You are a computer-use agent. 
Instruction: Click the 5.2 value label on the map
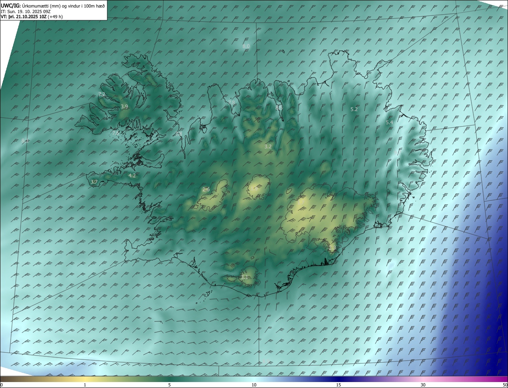pyautogui.click(x=354, y=109)
